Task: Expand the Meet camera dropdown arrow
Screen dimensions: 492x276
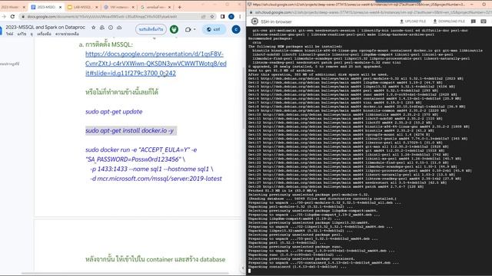Action: 194,29
